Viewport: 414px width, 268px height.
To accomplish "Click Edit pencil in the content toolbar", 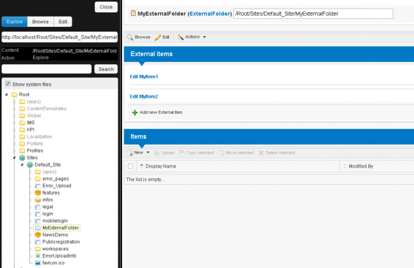I will (162, 37).
